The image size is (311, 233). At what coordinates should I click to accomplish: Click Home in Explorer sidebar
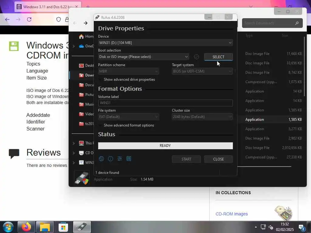coord(86,36)
